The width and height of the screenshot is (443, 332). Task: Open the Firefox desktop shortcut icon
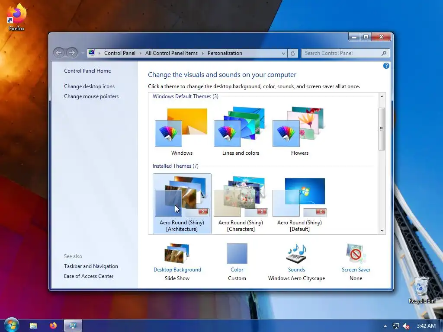tap(16, 17)
